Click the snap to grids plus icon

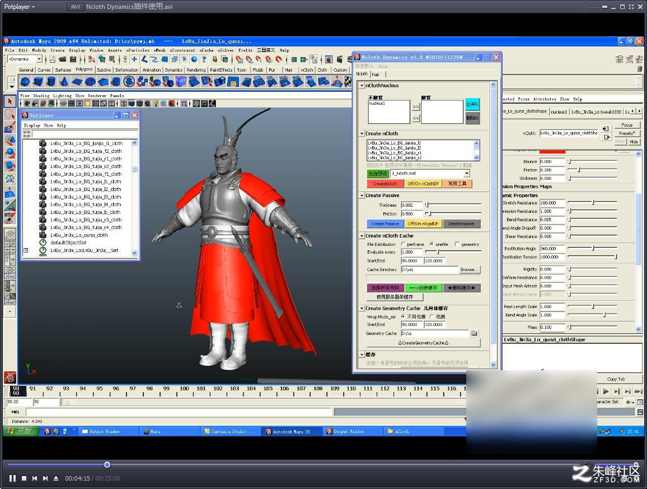134,59
